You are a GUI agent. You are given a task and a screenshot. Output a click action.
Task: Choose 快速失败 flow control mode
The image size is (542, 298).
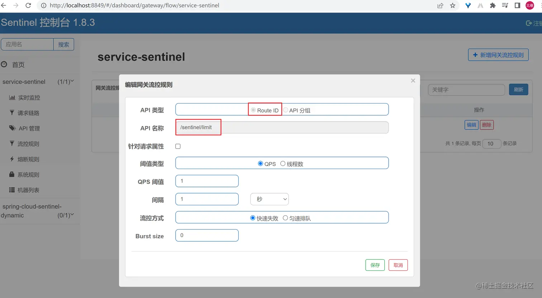coord(253,218)
